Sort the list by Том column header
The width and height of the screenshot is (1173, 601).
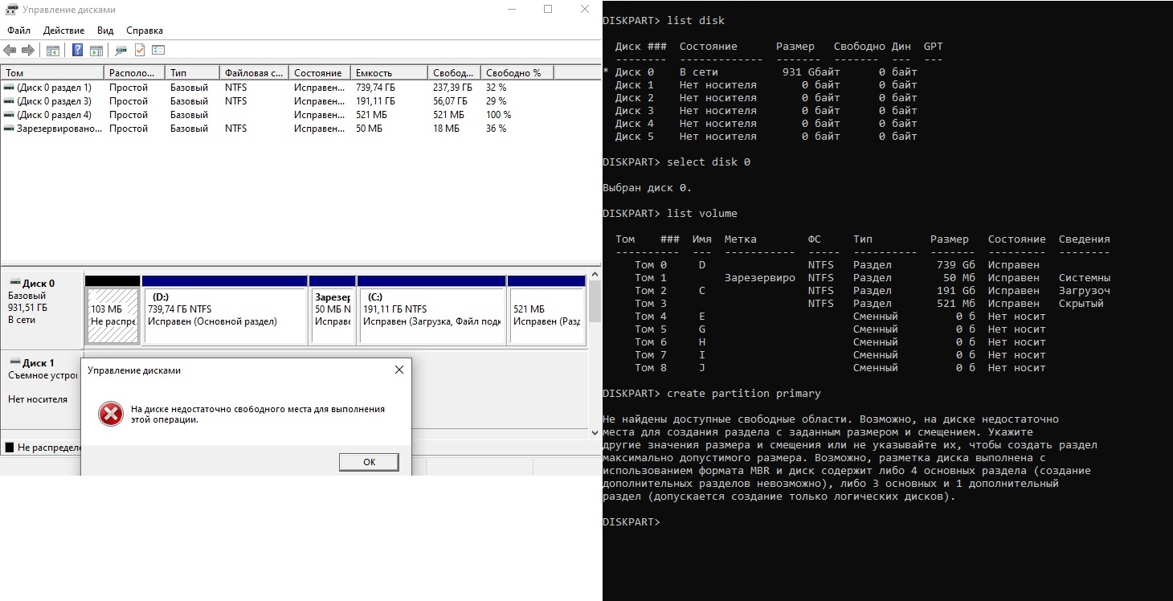(x=51, y=73)
